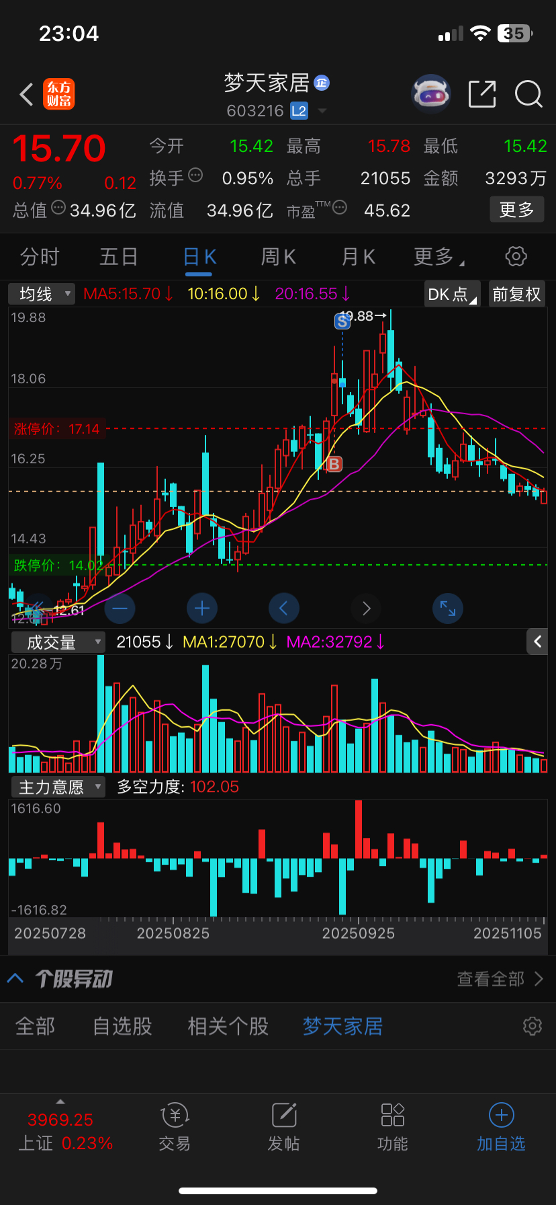
Task: Tap the 更多 quote details button
Action: pyautogui.click(x=516, y=210)
